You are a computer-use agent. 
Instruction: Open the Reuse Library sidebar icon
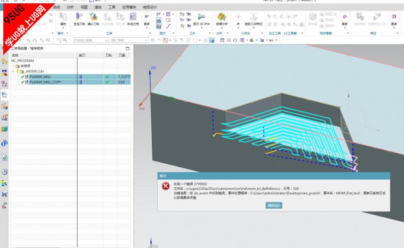(5, 117)
